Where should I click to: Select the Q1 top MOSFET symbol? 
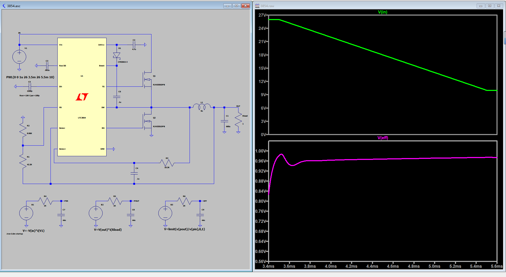click(x=148, y=79)
